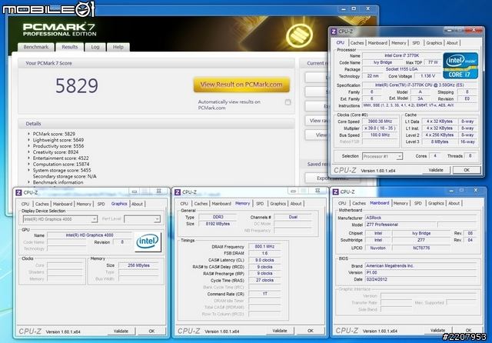Viewport: 492px width, 343px height.
Task: Click the Socket 1155 LGA package value
Action: (x=401, y=69)
